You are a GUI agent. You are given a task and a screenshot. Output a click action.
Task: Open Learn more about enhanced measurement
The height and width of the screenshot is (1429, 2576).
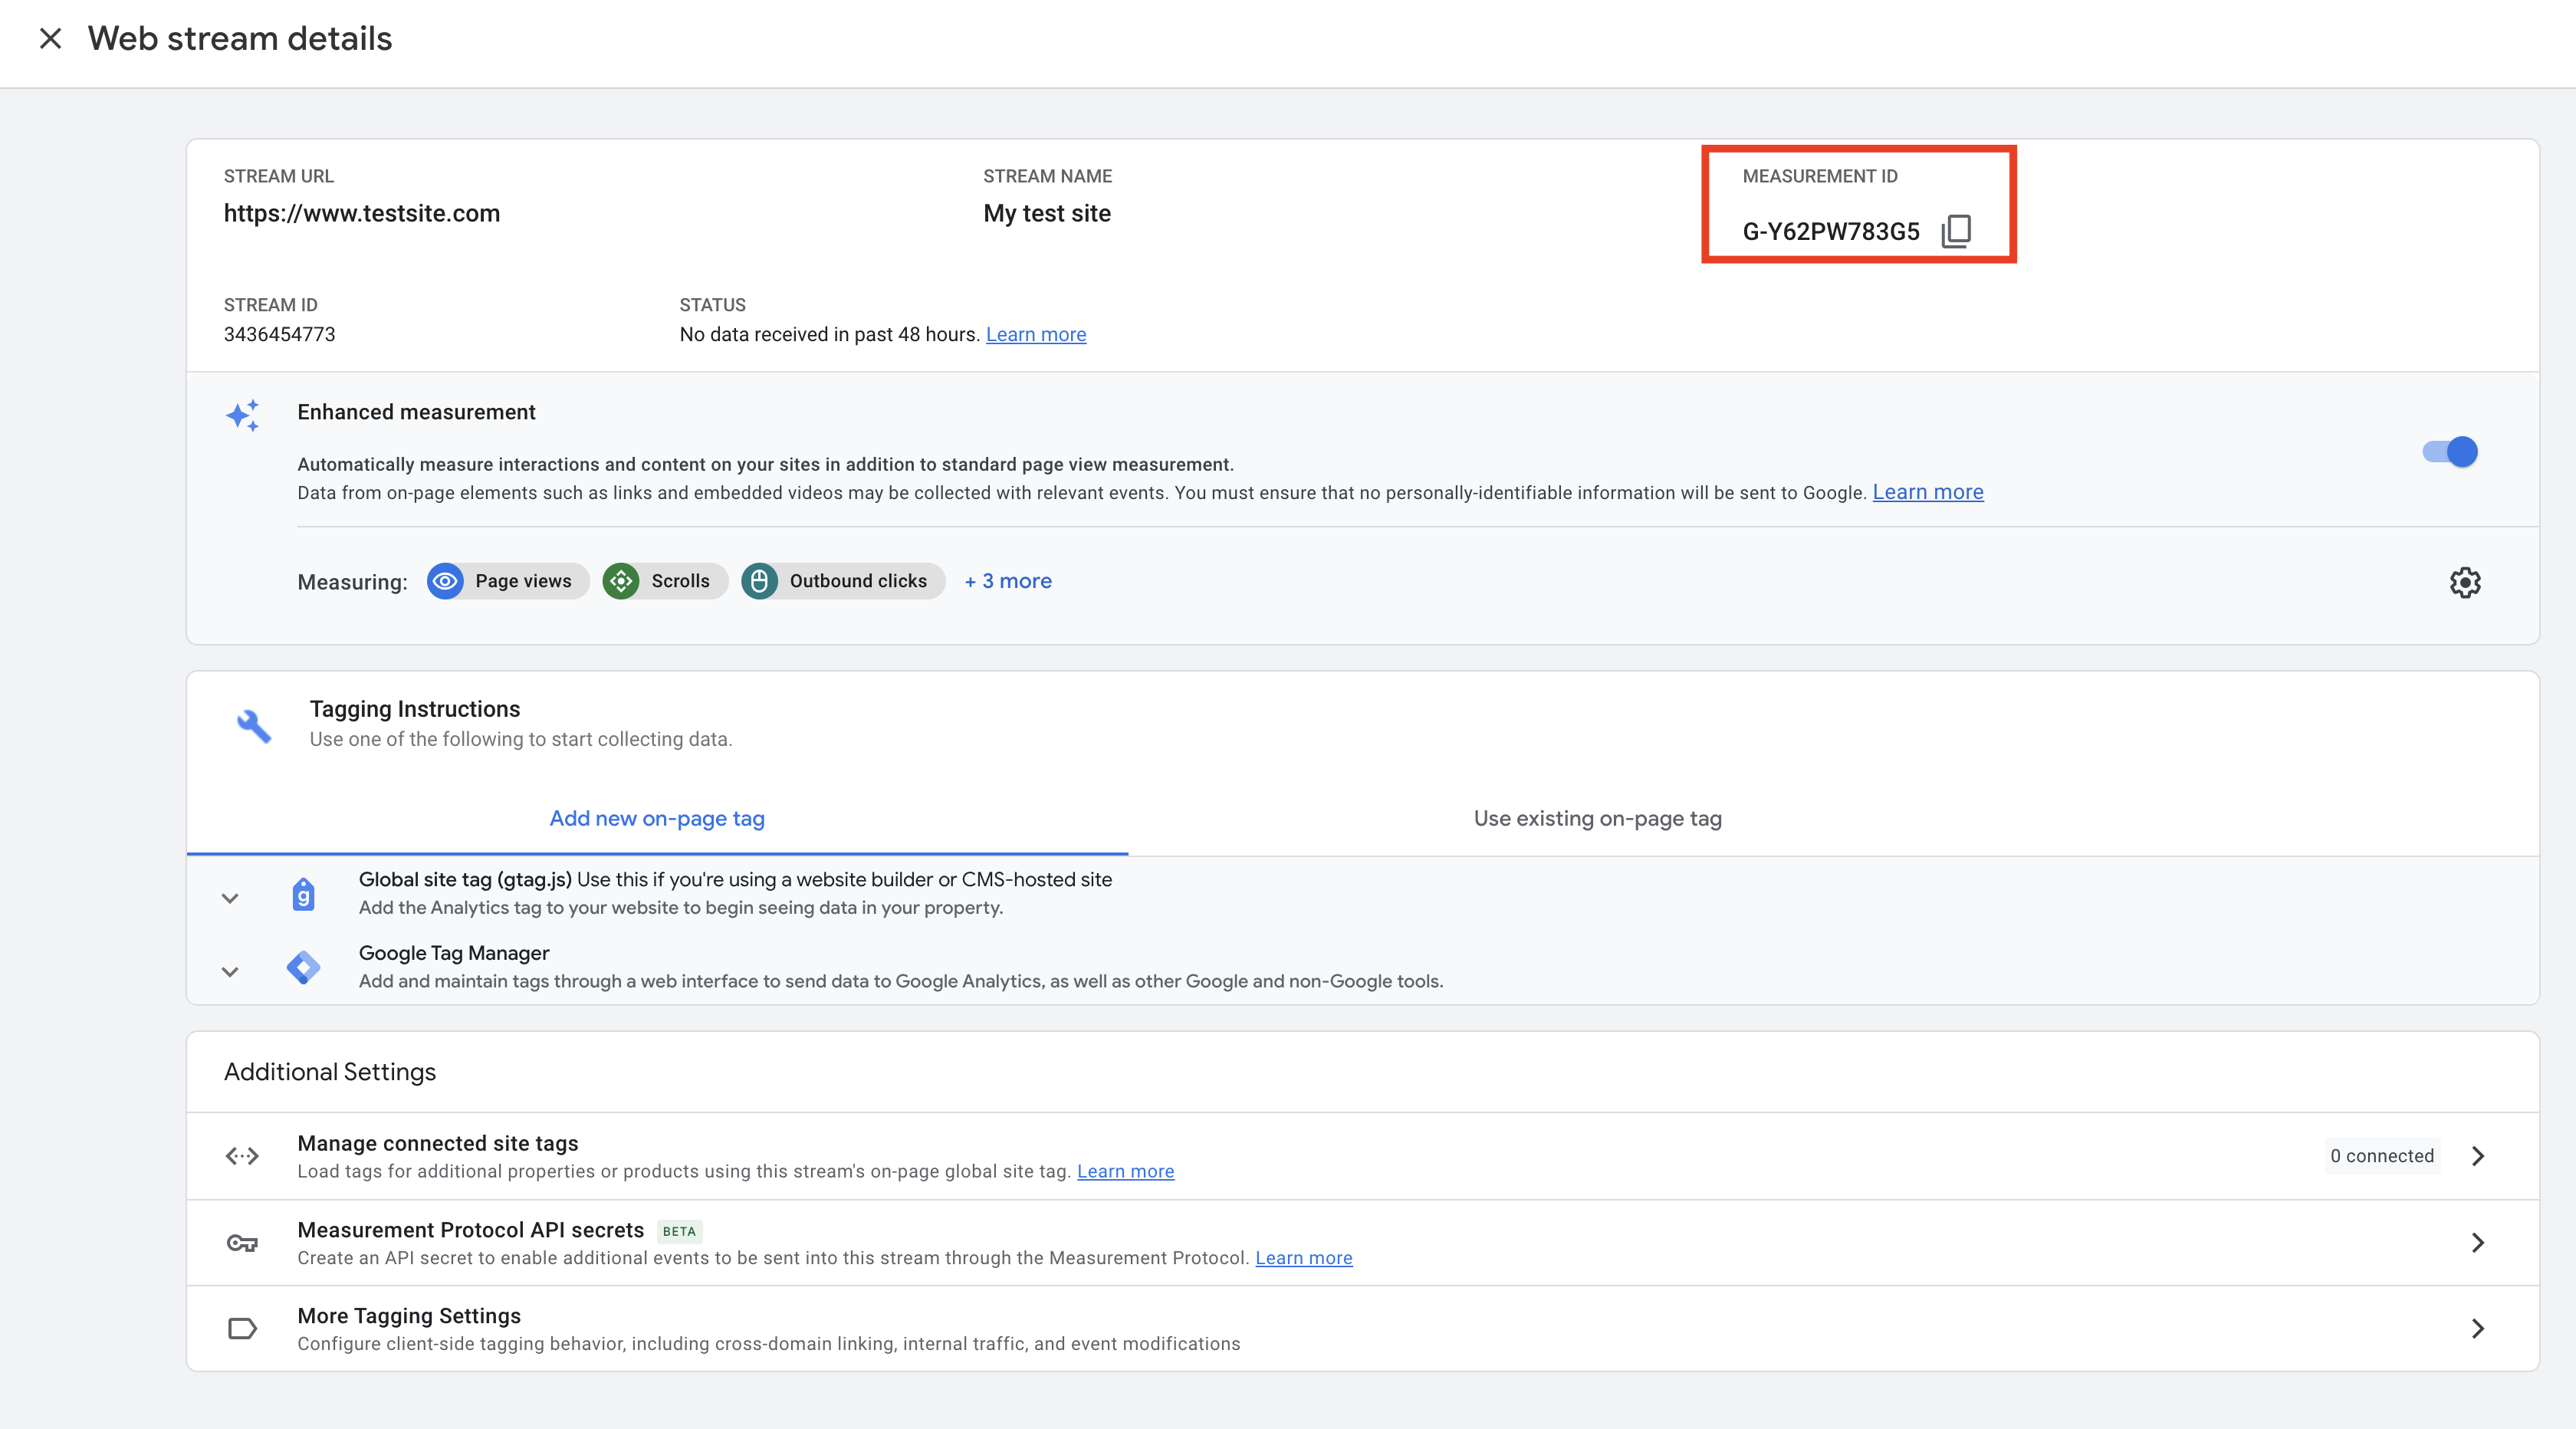(x=1928, y=492)
